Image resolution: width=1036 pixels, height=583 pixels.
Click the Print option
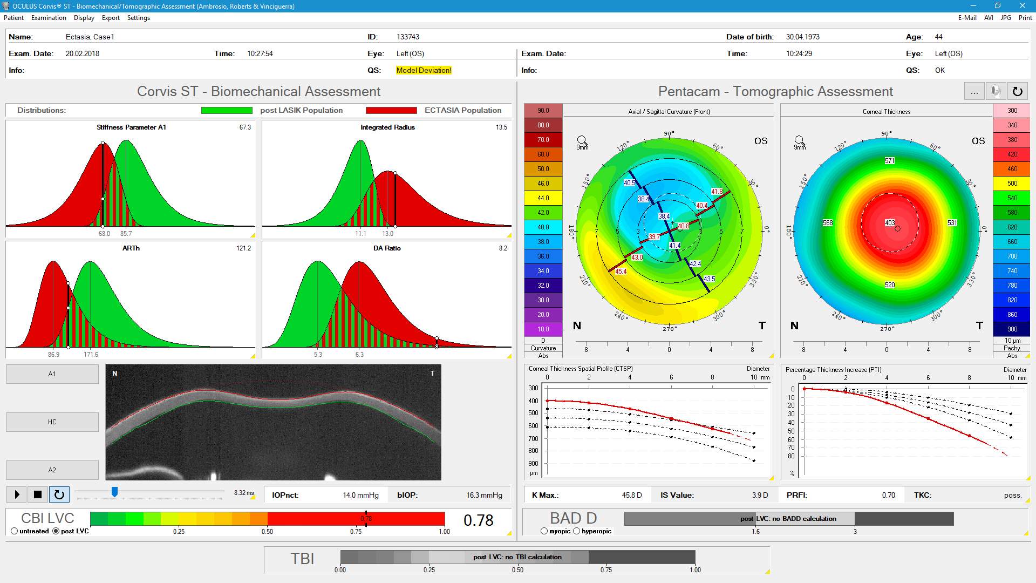(x=1025, y=18)
